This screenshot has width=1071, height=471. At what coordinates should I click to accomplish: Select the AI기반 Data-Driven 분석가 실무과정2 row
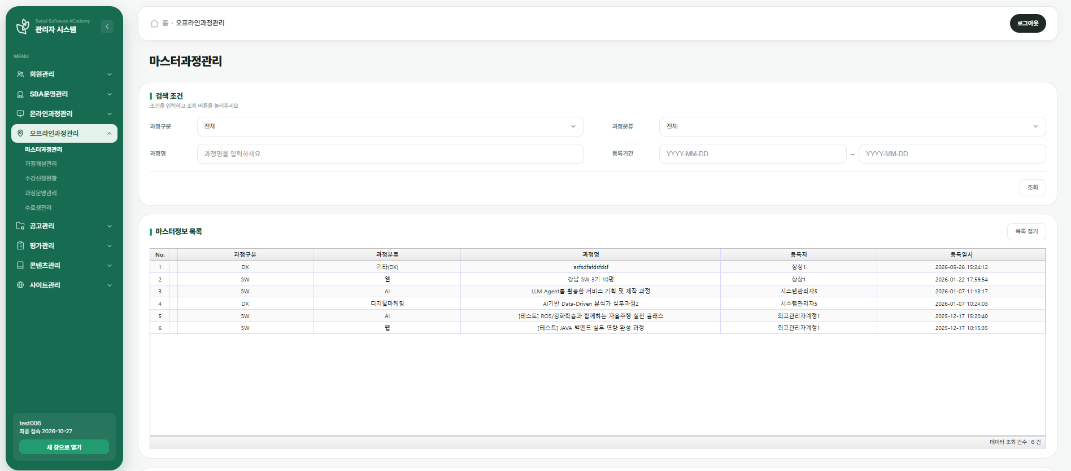(598, 303)
